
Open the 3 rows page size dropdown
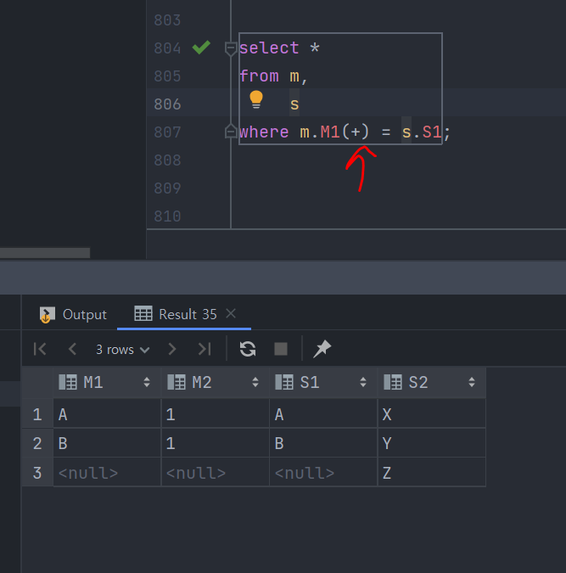122,350
